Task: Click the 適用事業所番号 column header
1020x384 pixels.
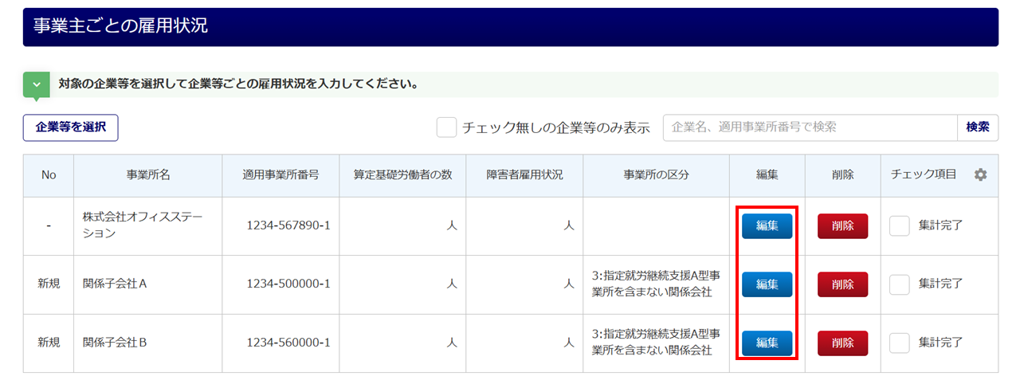Action: pyautogui.click(x=281, y=175)
